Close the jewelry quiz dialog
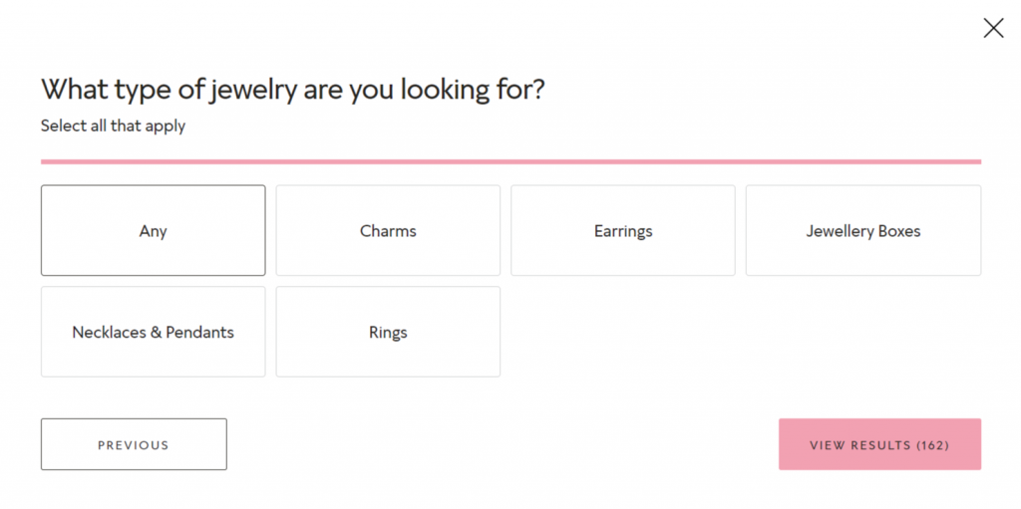1021x509 pixels. (x=993, y=28)
